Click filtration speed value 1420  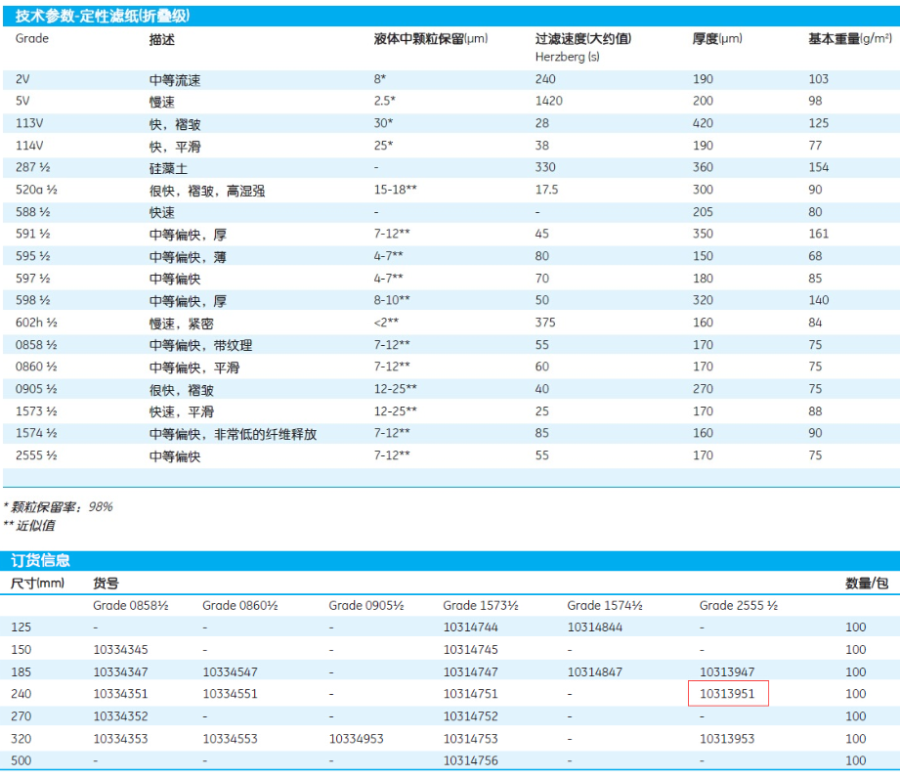coord(549,101)
